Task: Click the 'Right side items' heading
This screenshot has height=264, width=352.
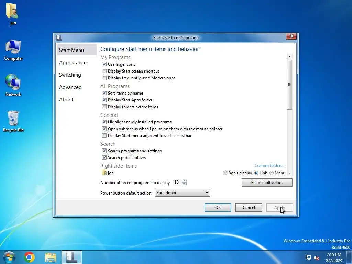Action: 119,166
